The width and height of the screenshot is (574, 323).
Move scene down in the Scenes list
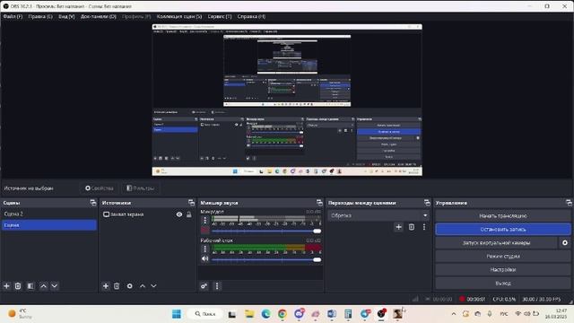55,286
